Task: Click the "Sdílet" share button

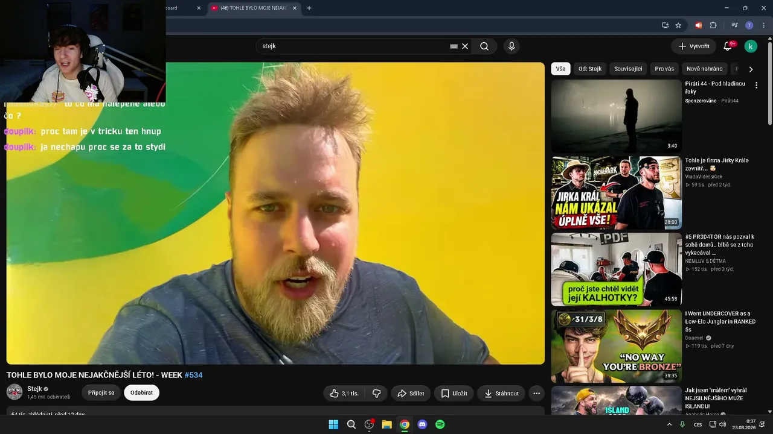Action: click(x=411, y=394)
